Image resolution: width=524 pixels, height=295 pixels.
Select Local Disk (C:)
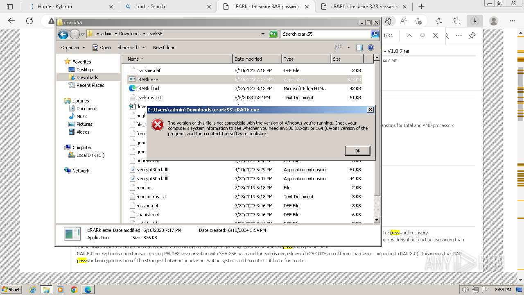(90, 155)
